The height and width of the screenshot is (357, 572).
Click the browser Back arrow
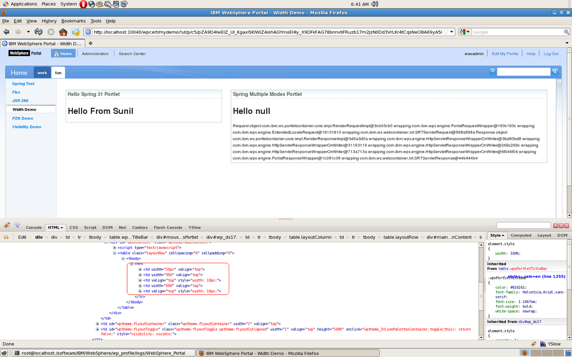(6, 32)
